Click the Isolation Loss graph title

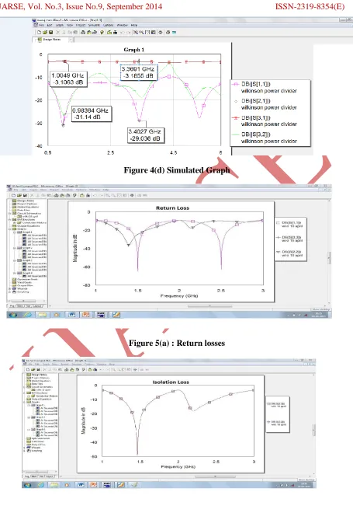pyautogui.click(x=171, y=382)
